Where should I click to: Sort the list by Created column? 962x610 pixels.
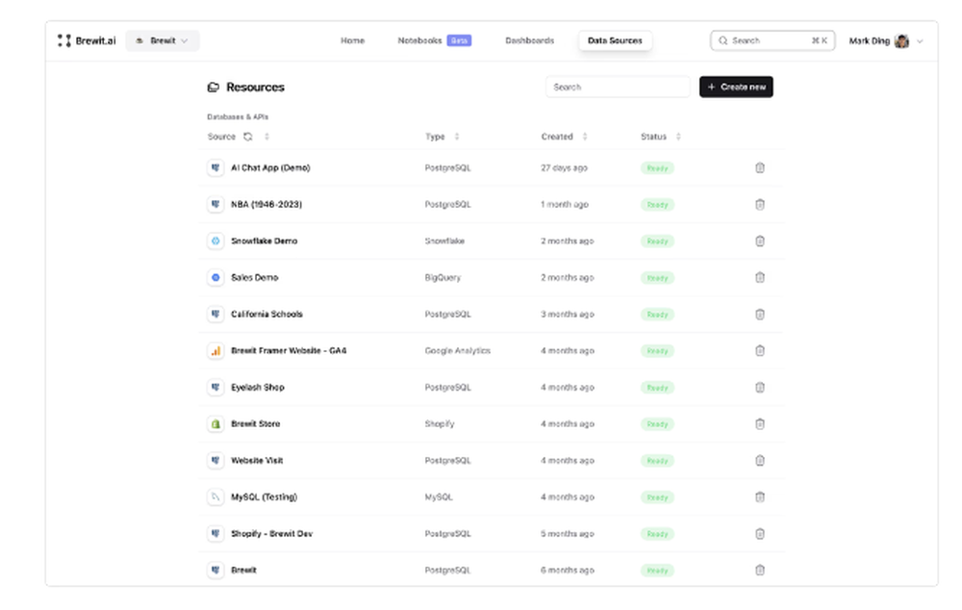coord(585,137)
